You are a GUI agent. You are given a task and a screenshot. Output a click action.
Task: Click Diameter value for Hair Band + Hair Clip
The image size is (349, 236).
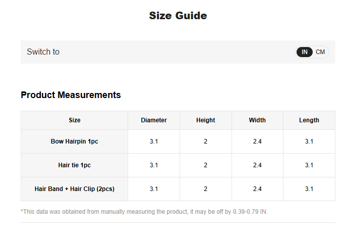(154, 189)
